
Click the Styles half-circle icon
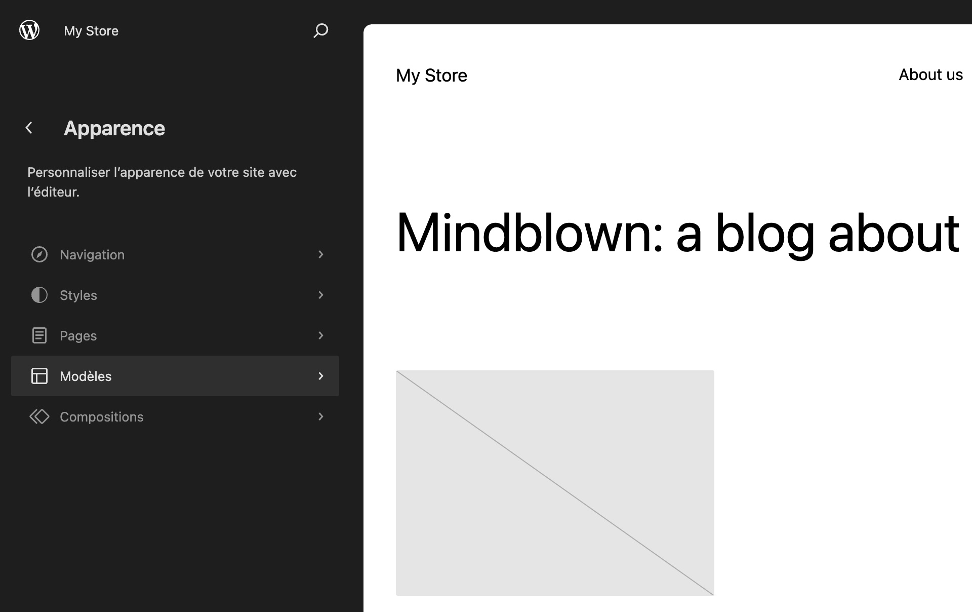point(39,295)
